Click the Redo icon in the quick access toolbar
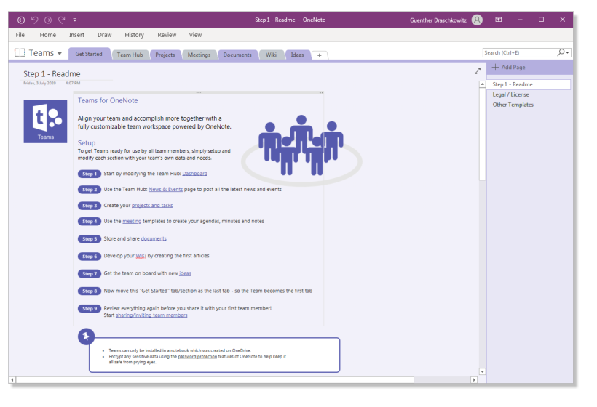Viewport: 597px width, 407px height. coord(61,20)
